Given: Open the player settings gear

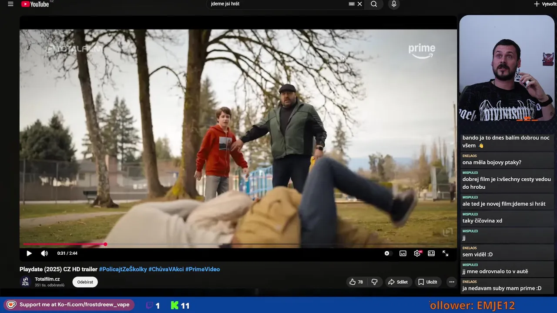Looking at the screenshot, I should (x=417, y=253).
